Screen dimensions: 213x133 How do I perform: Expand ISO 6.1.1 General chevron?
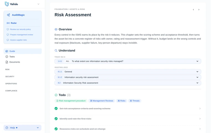(x=197, y=72)
